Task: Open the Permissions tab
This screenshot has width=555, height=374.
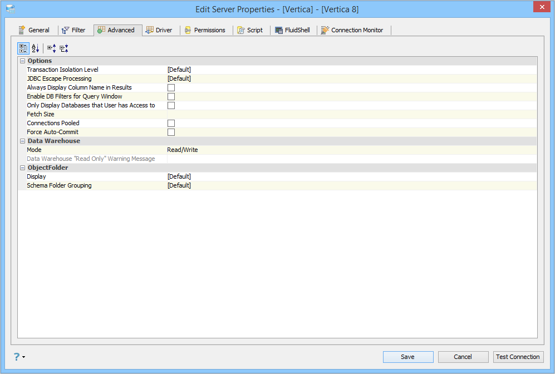Action: pyautogui.click(x=205, y=30)
